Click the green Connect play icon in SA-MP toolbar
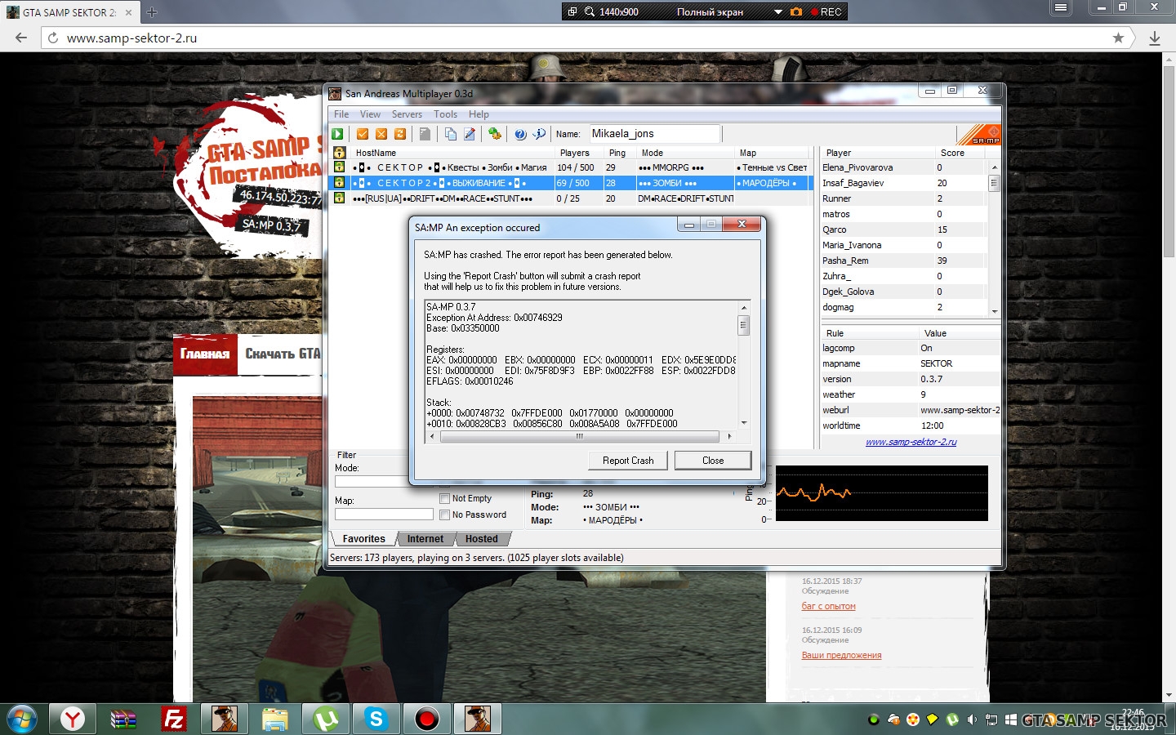 pos(337,134)
